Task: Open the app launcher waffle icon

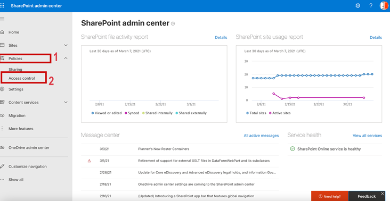Action: coord(2,6)
